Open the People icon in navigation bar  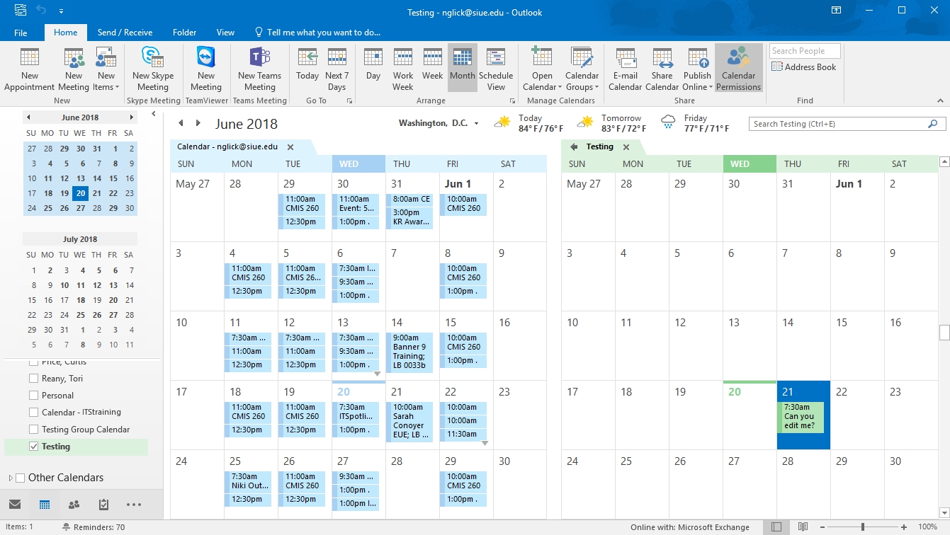point(74,505)
